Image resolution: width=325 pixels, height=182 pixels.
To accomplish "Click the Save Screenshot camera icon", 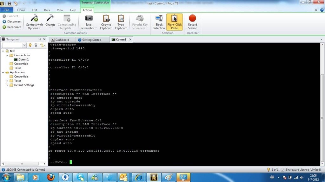I will pos(88,19).
